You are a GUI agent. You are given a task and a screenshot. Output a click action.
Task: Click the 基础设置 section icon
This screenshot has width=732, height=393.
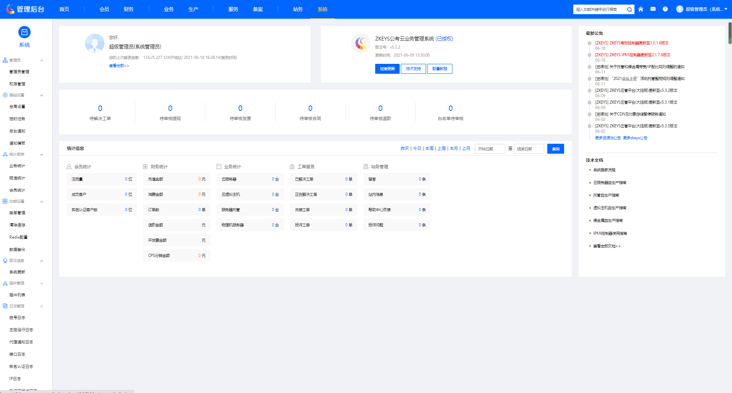click(x=5, y=95)
